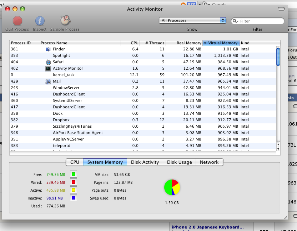
Task: Open iPhone 2.0 Japanese Keyboard link in Safari
Action: click(208, 227)
